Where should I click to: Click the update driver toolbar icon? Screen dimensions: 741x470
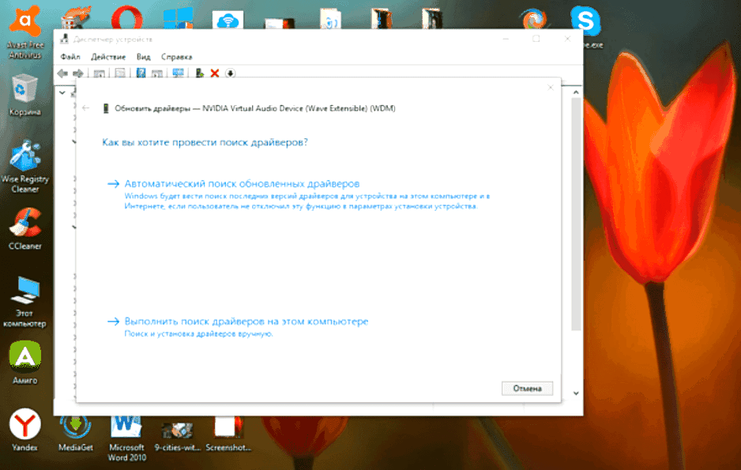[200, 73]
